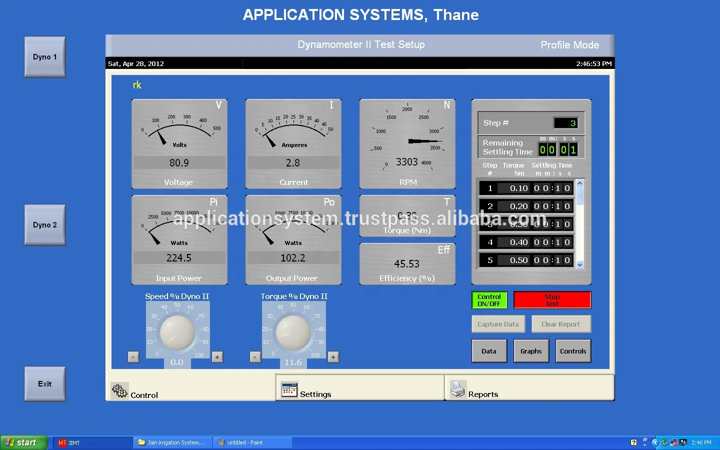Click the step list scrollbar up arrow

click(x=579, y=183)
